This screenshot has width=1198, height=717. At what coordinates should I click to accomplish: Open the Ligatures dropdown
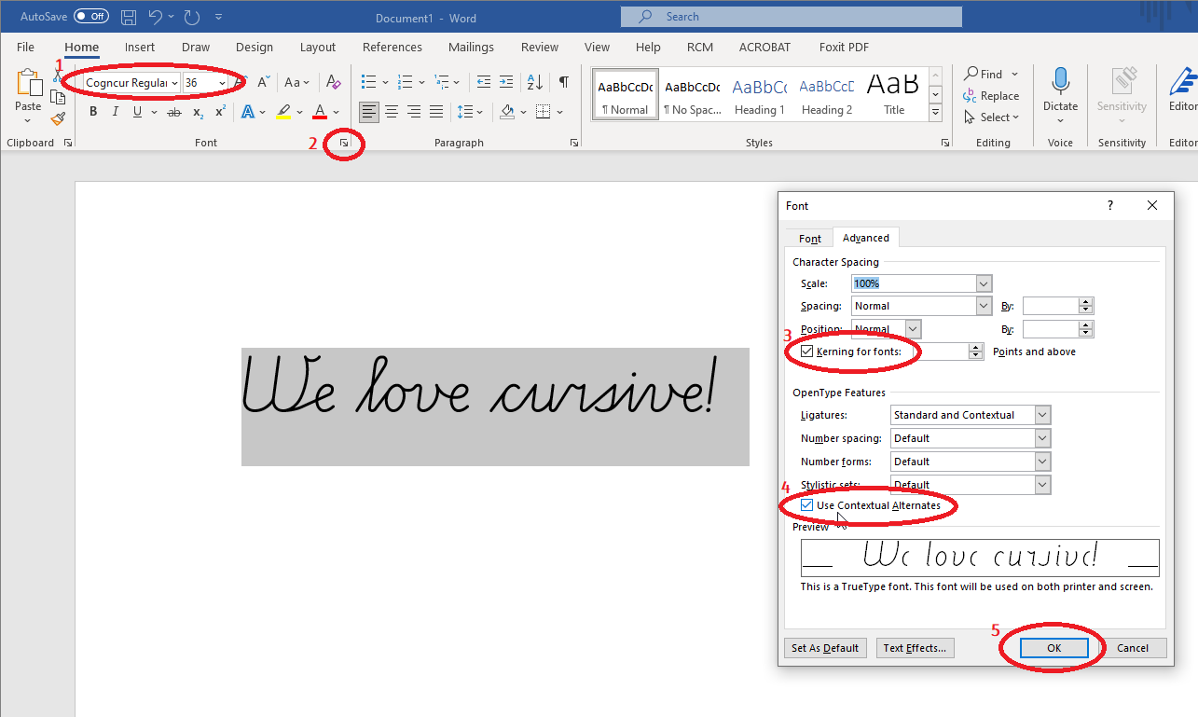pyautogui.click(x=1042, y=415)
